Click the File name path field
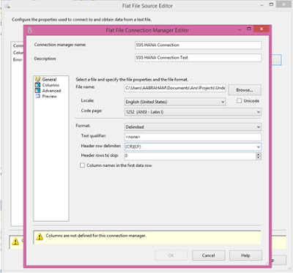Screen dimensions: 293x273 coord(175,88)
